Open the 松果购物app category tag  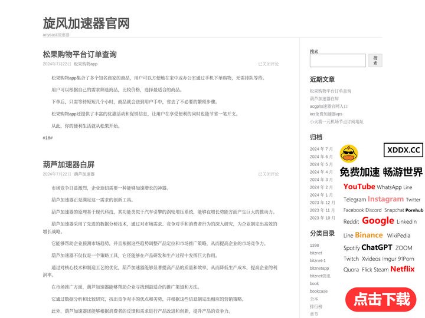point(86,64)
